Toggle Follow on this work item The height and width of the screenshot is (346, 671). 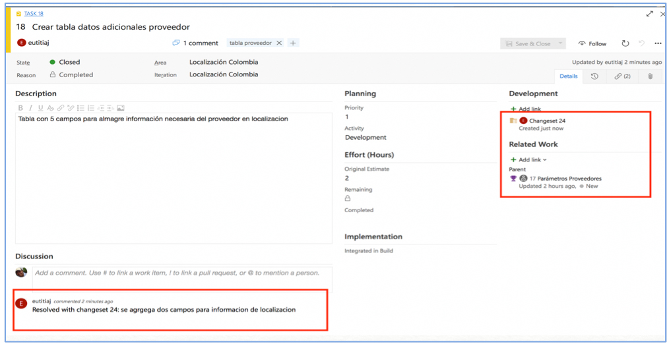tap(592, 43)
